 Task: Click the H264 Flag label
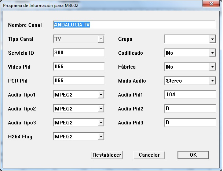[20, 137]
